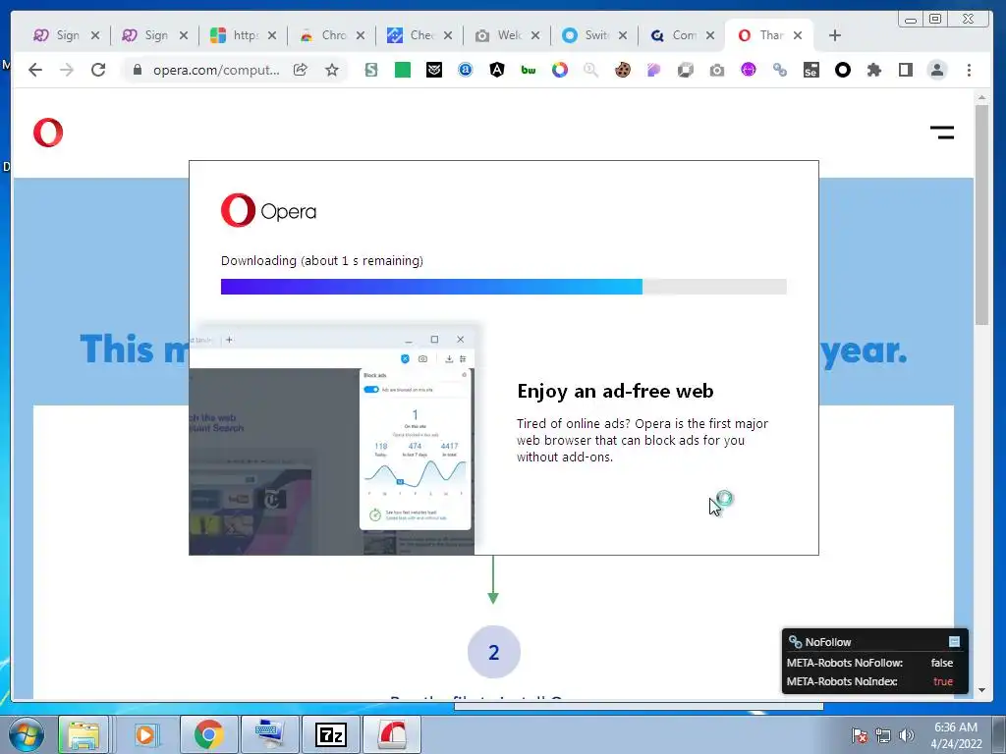Open the purple braces circle extension
The image size is (1006, 754).
(748, 70)
